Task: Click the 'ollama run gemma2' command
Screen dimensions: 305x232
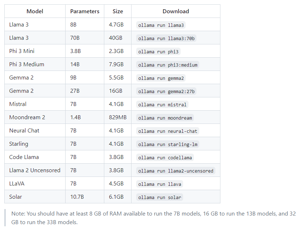Action: (161, 78)
